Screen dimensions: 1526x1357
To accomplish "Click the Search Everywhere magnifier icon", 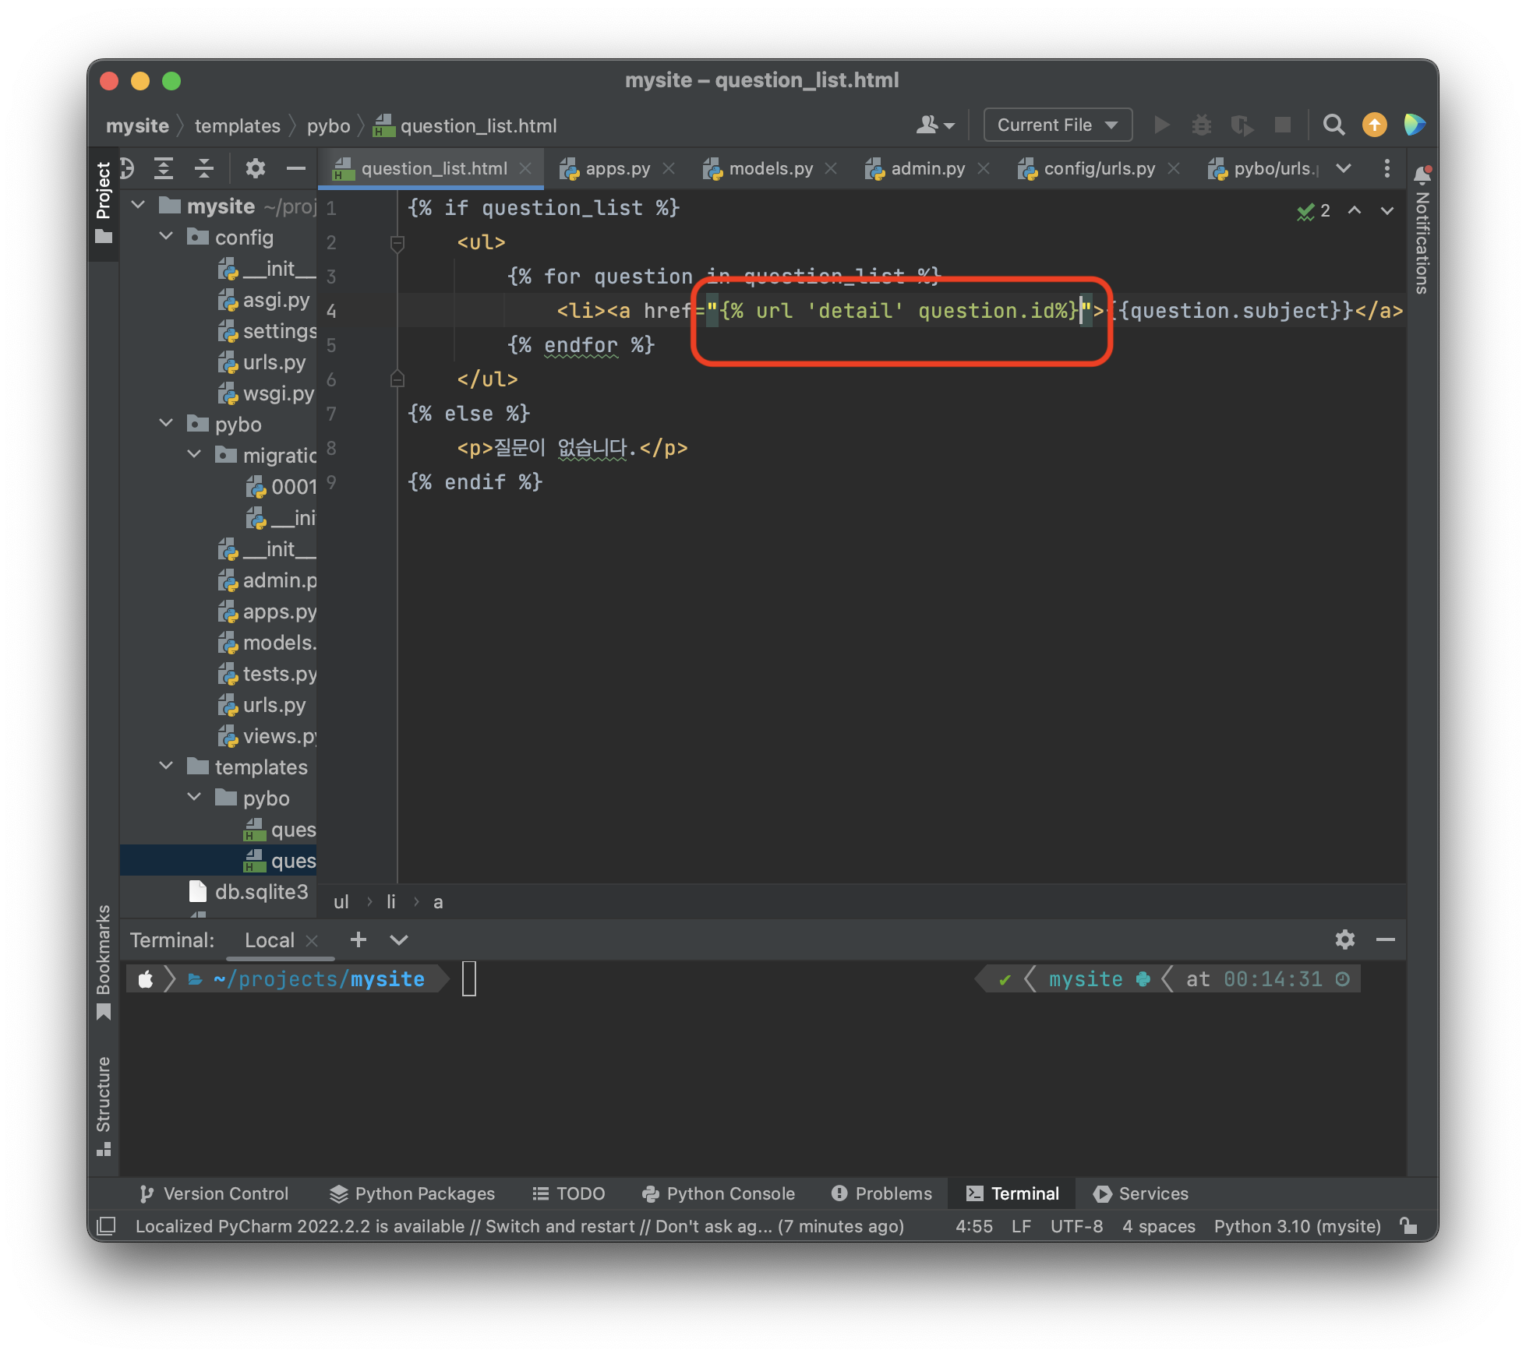I will [x=1333, y=125].
